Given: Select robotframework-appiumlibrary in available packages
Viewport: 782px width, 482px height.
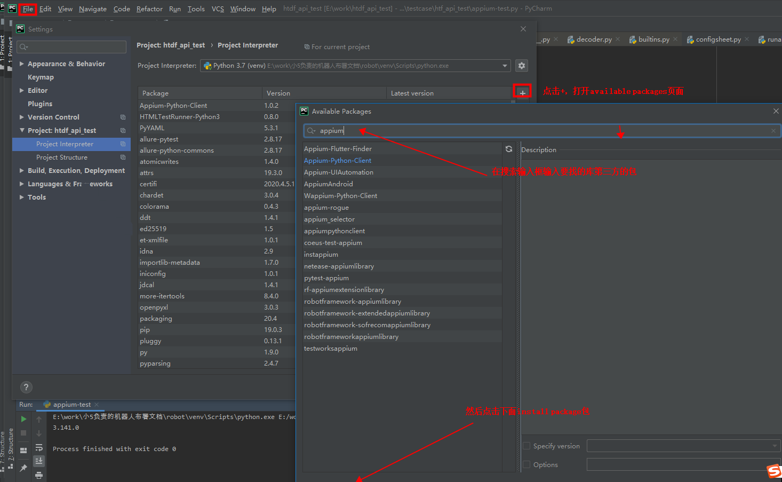Looking at the screenshot, I should [x=402, y=301].
